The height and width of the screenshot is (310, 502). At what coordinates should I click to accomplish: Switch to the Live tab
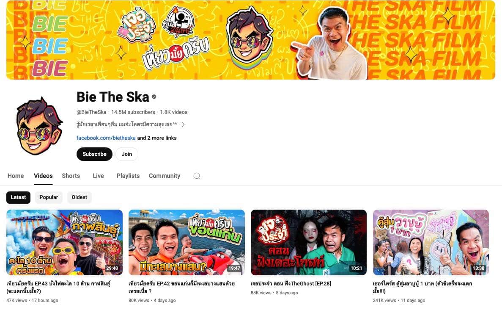click(x=98, y=176)
